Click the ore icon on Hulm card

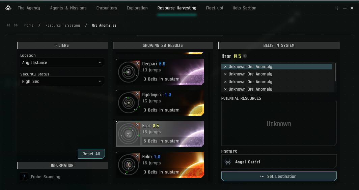click(x=137, y=156)
